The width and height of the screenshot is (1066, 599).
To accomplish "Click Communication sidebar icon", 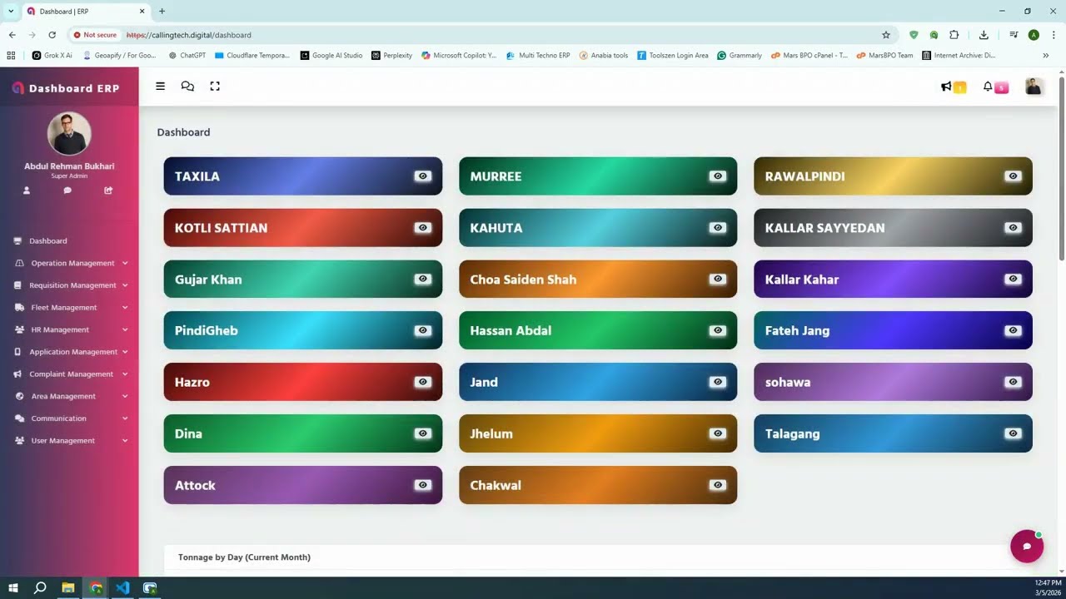I will pyautogui.click(x=19, y=418).
